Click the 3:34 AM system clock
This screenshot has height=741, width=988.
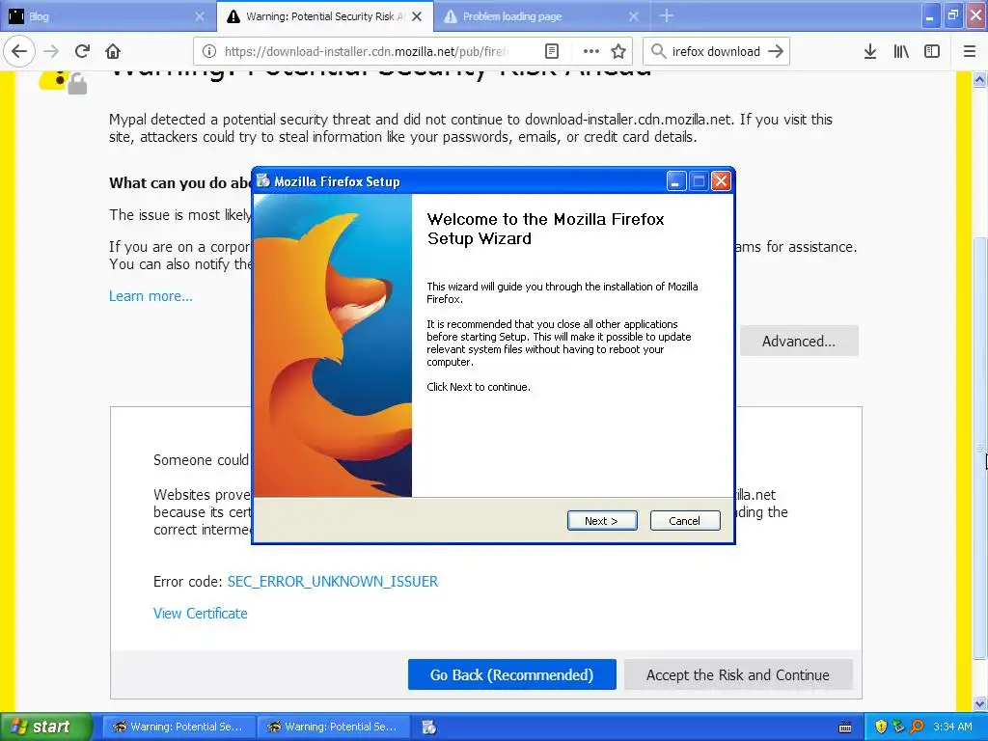952,727
